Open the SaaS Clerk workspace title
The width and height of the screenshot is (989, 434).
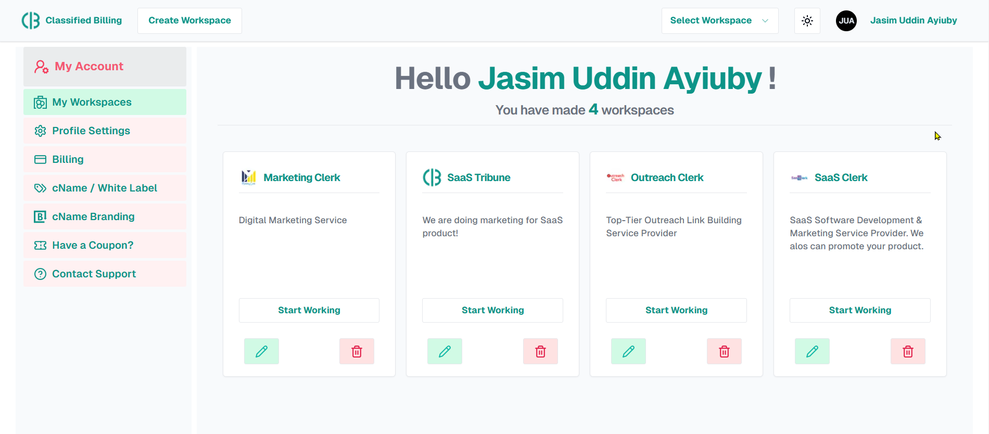841,177
